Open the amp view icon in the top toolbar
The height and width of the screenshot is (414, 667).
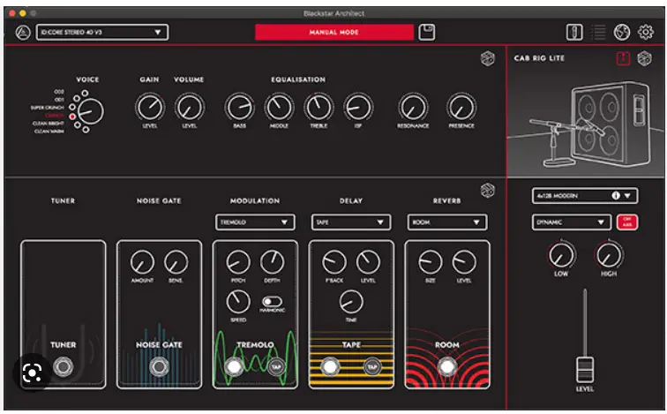click(574, 33)
